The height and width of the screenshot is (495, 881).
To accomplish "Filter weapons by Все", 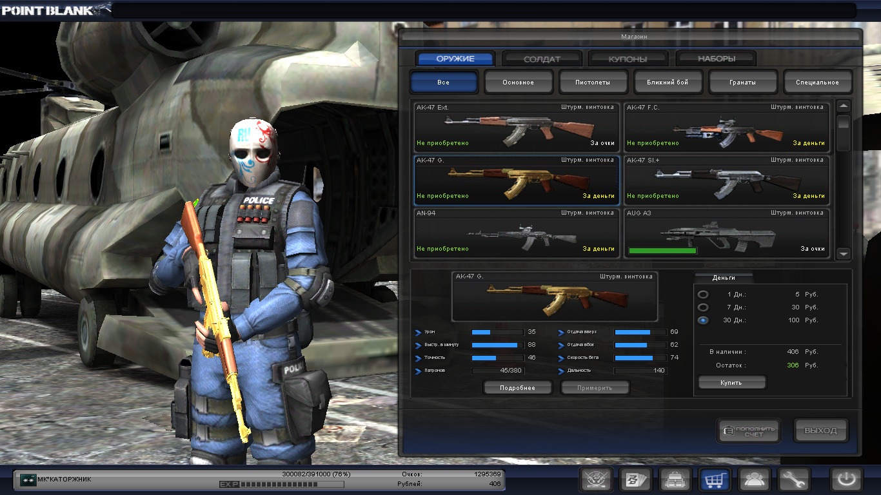I will pos(444,82).
